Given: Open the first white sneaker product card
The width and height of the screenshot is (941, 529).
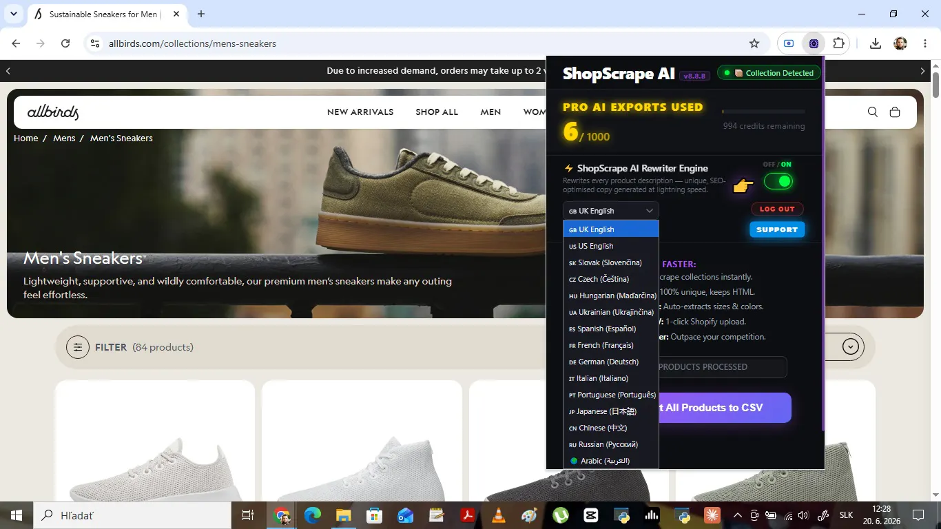Looking at the screenshot, I should coord(155,441).
